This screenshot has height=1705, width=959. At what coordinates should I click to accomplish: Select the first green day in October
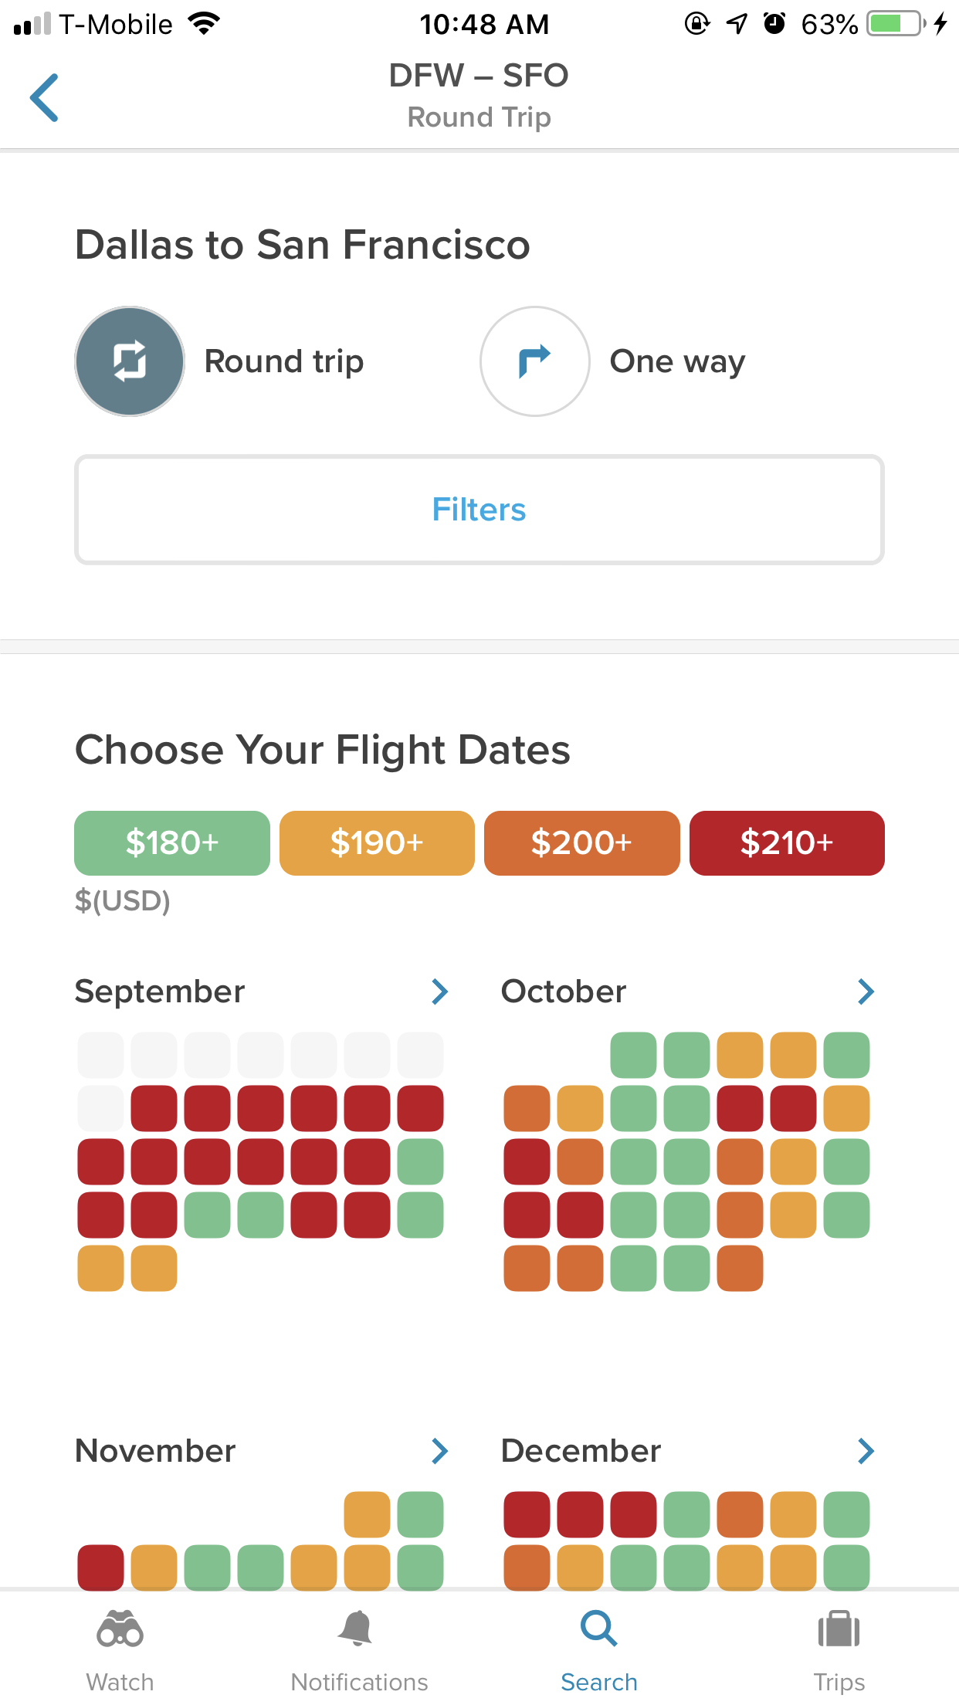point(633,1055)
